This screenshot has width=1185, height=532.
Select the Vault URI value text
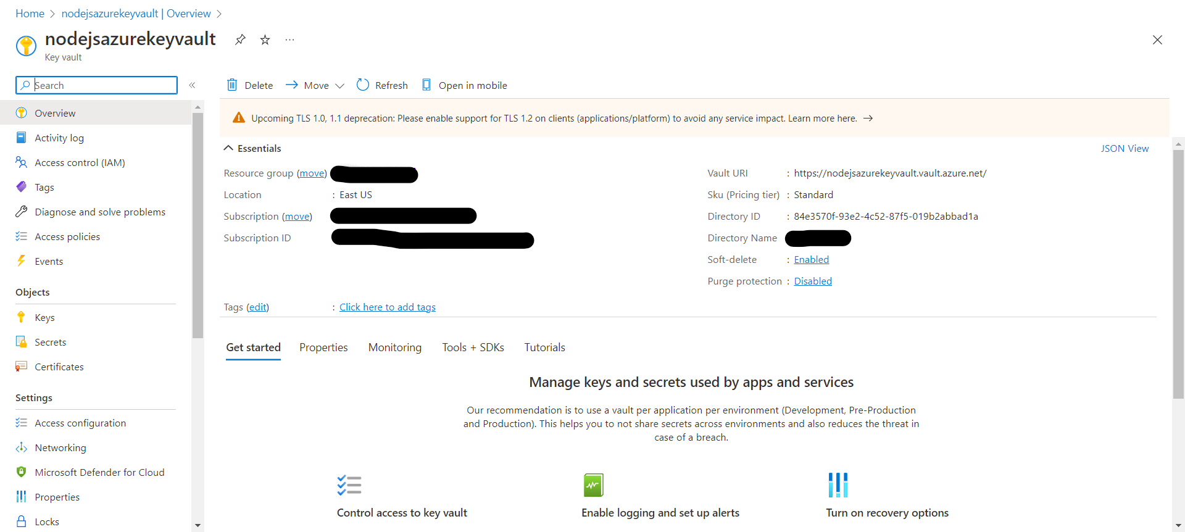[x=890, y=173]
